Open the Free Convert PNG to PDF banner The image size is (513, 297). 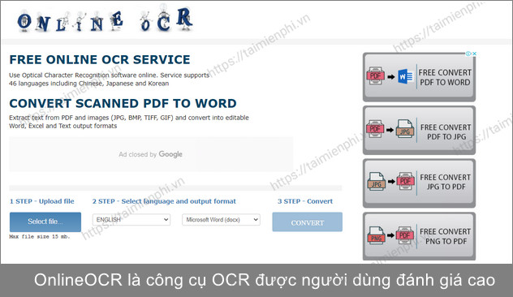pos(419,236)
